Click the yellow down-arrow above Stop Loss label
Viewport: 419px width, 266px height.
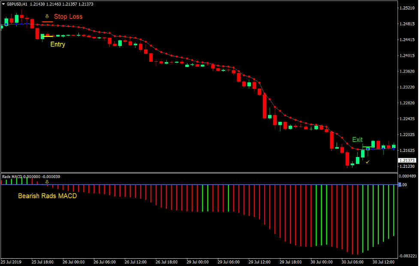coord(47,16)
